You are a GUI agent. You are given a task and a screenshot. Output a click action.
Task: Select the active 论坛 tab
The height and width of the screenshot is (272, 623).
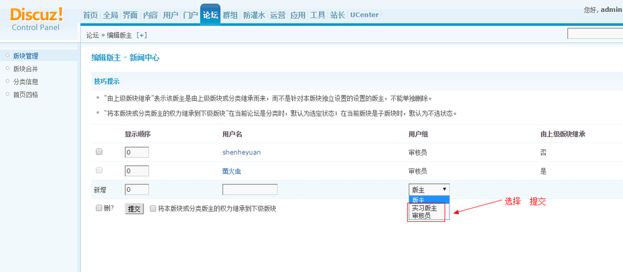(x=210, y=15)
